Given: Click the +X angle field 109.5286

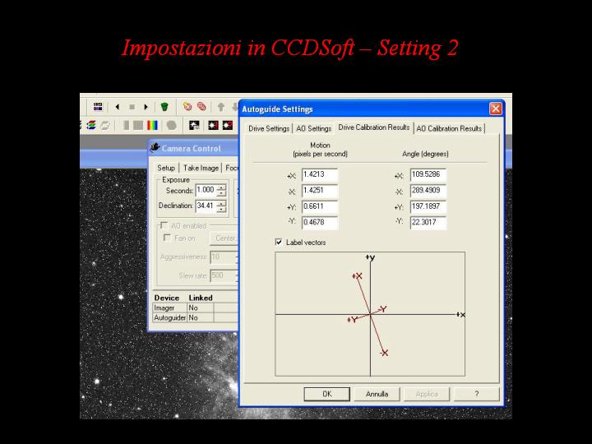Looking at the screenshot, I should pos(428,175).
